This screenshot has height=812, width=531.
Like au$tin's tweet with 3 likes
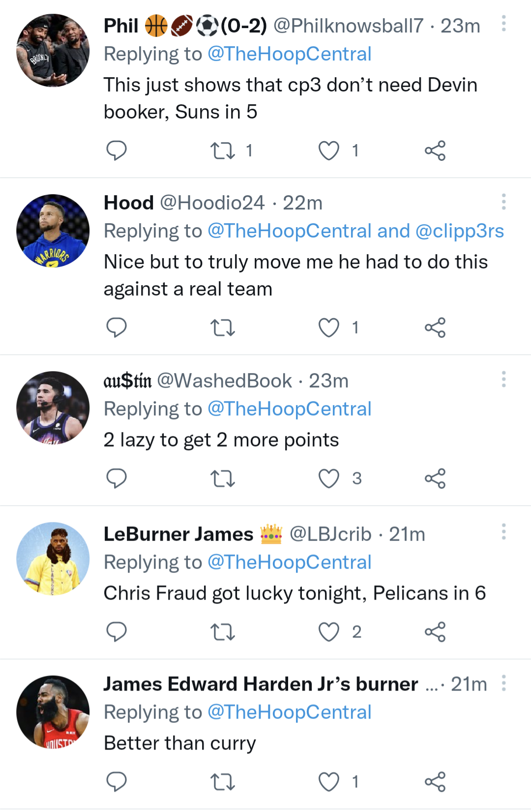coord(329,478)
